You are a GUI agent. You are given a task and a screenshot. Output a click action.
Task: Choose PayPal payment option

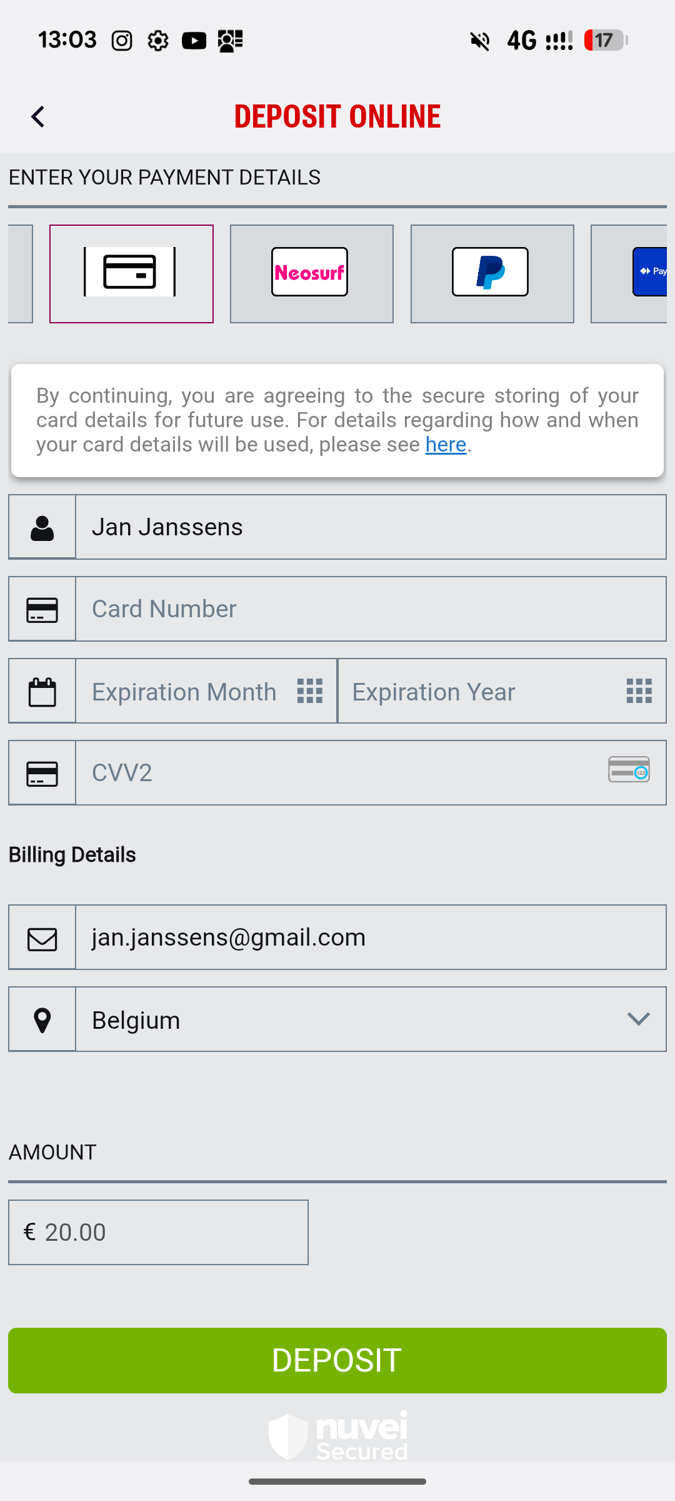pyautogui.click(x=492, y=273)
